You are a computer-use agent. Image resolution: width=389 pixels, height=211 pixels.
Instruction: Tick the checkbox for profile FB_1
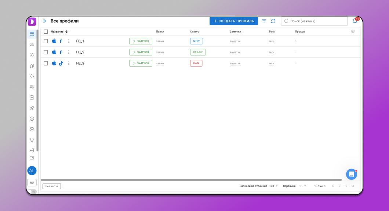click(x=46, y=41)
